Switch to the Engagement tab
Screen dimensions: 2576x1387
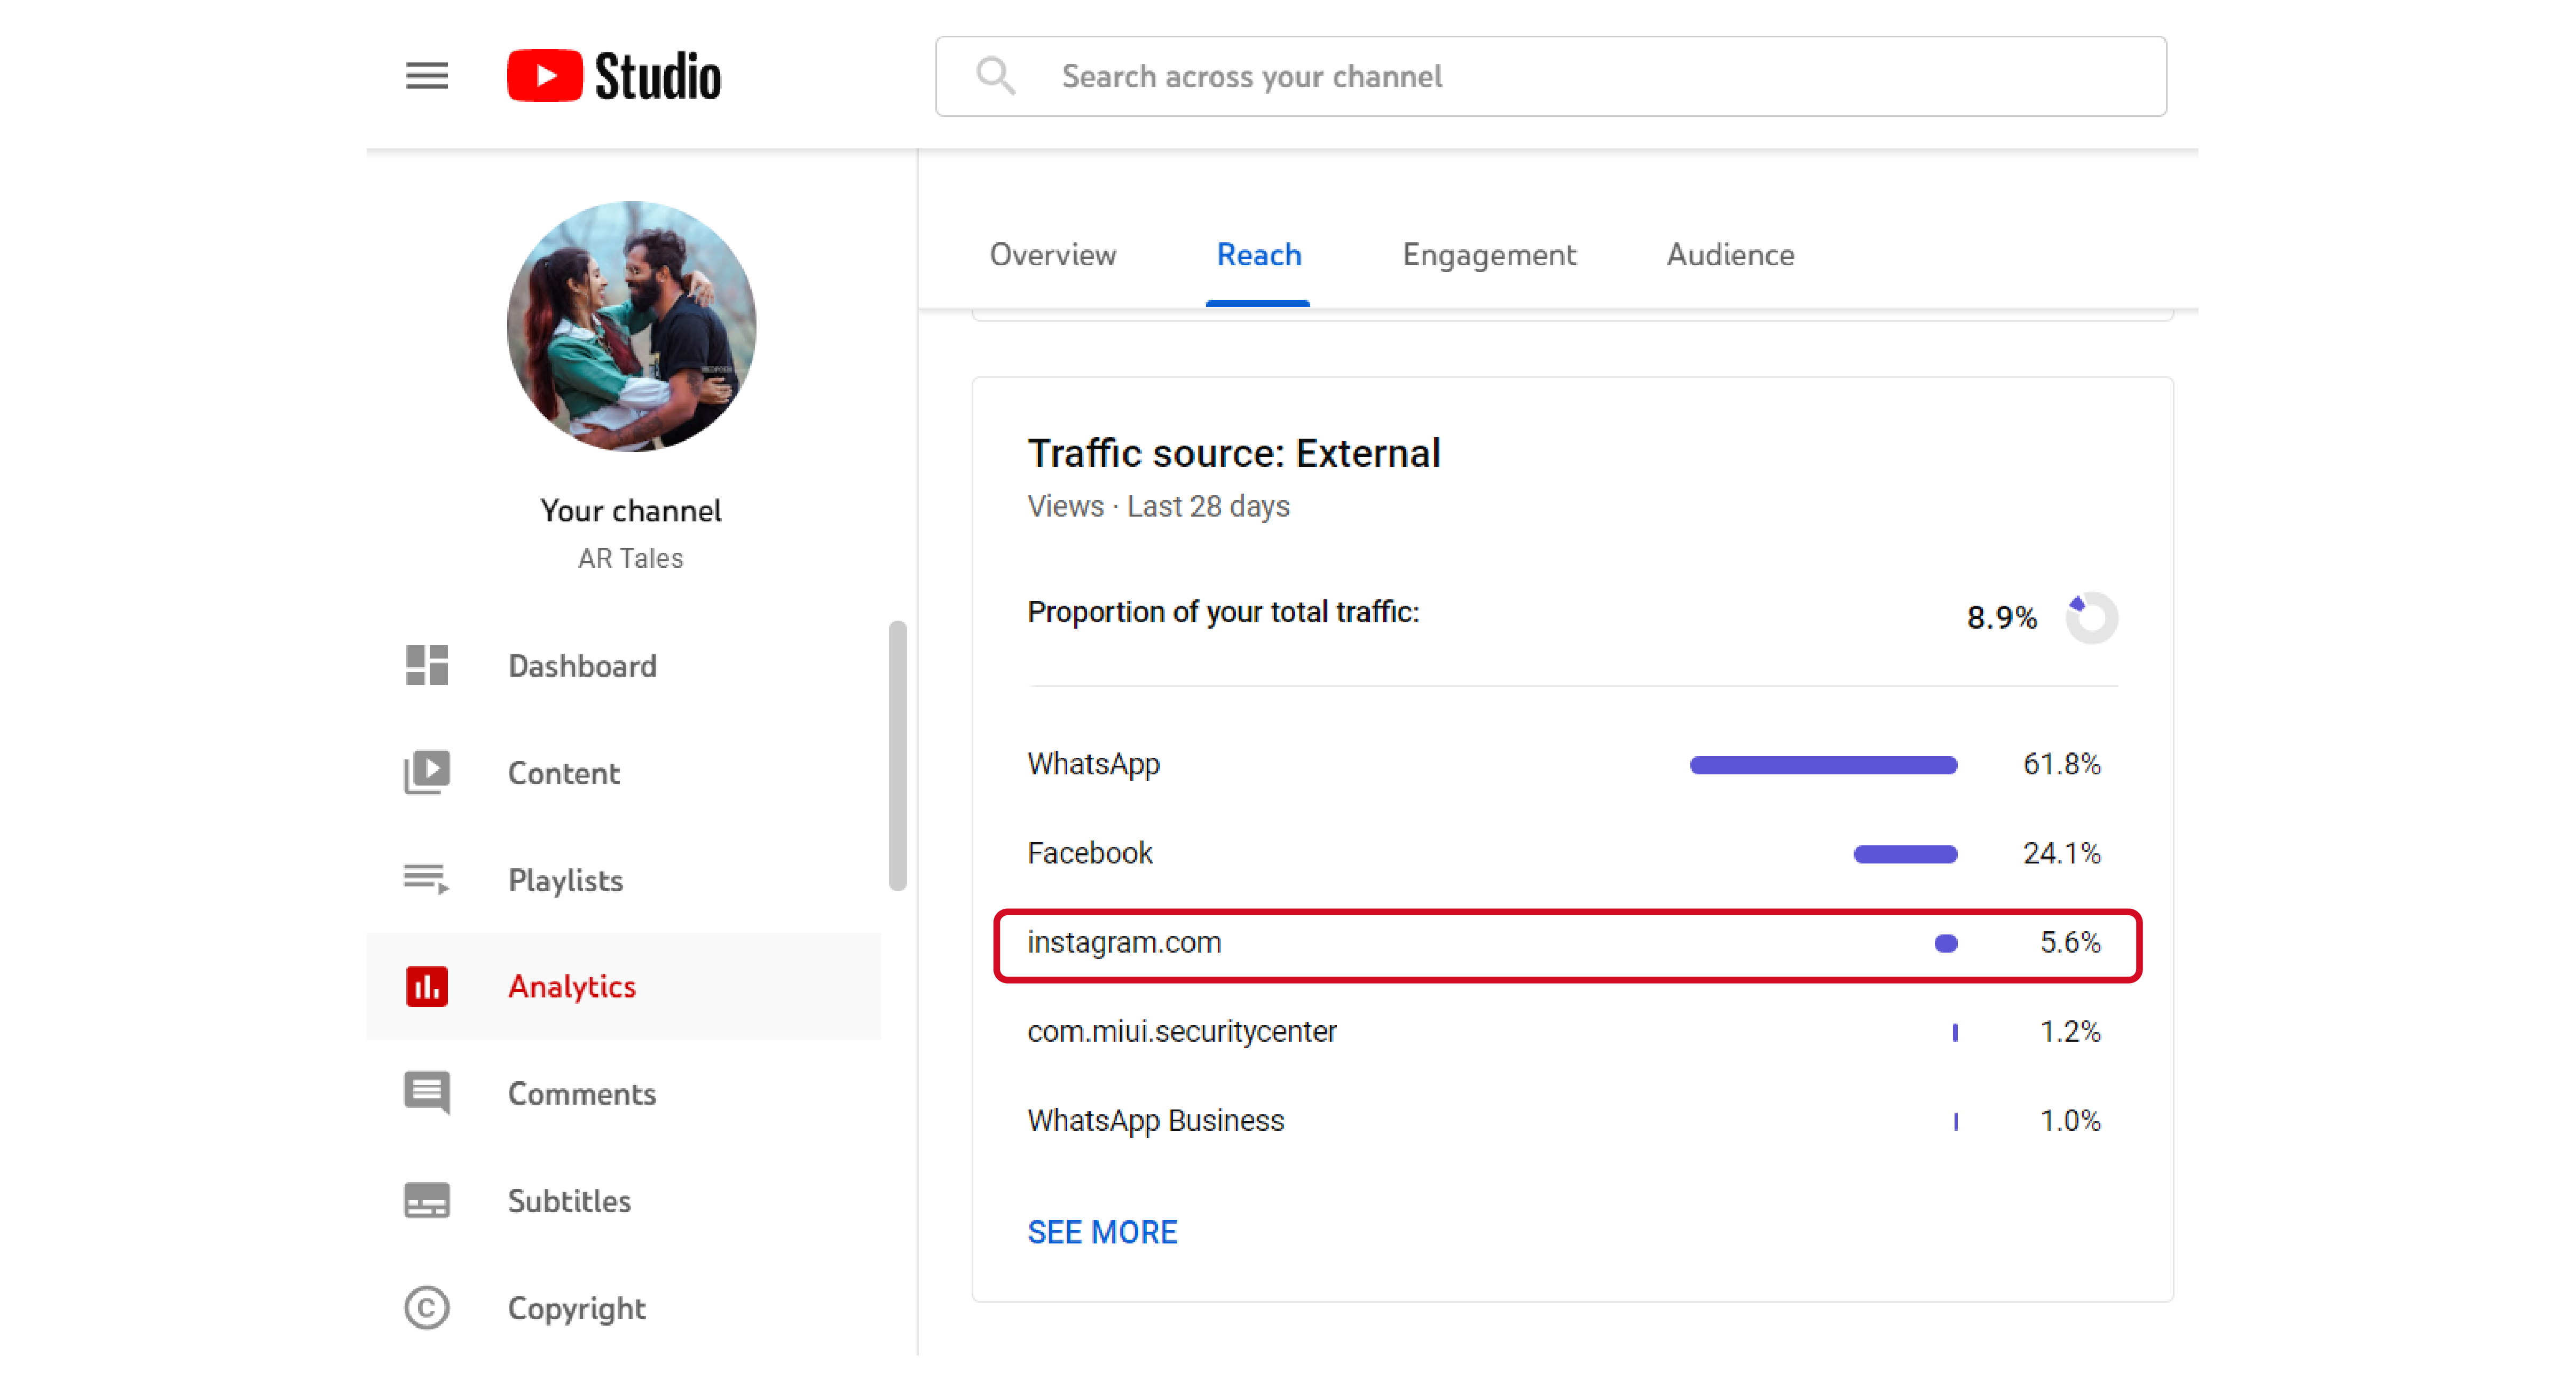1489,255
